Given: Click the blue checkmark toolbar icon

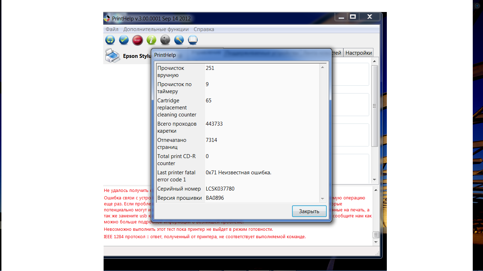Looking at the screenshot, I should [124, 40].
